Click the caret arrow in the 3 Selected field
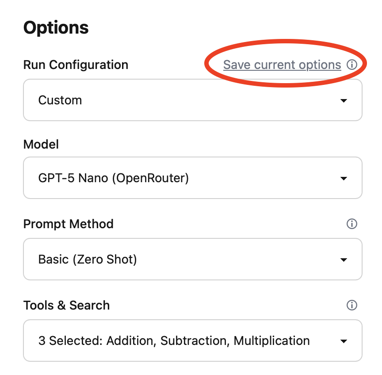 pos(344,341)
